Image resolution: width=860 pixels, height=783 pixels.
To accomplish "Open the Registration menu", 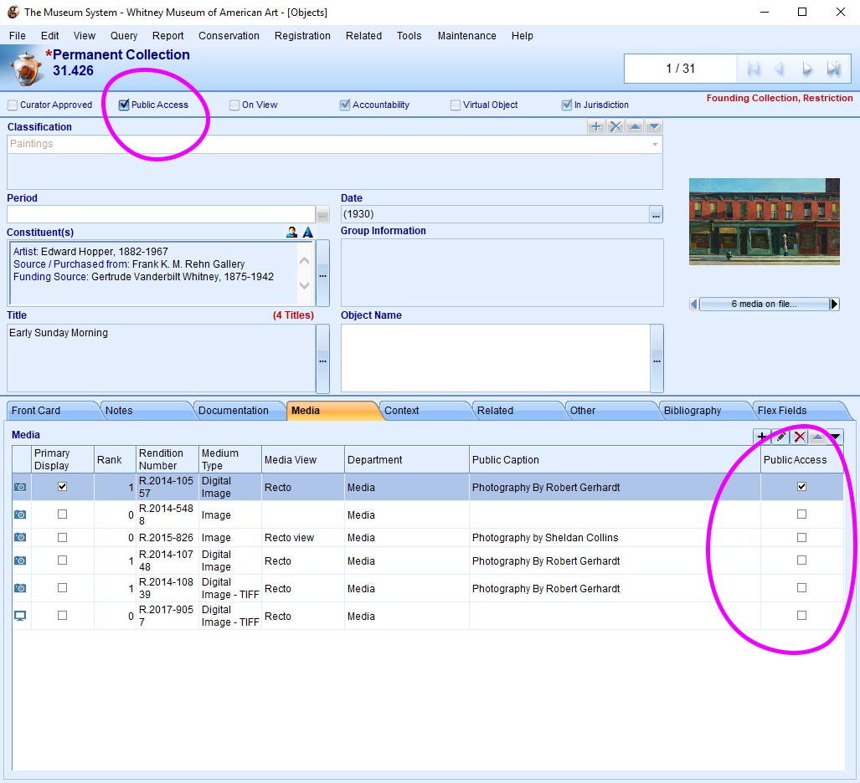I will point(302,36).
